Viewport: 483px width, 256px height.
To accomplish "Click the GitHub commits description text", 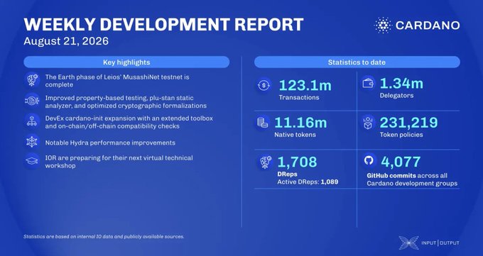I will point(412,179).
